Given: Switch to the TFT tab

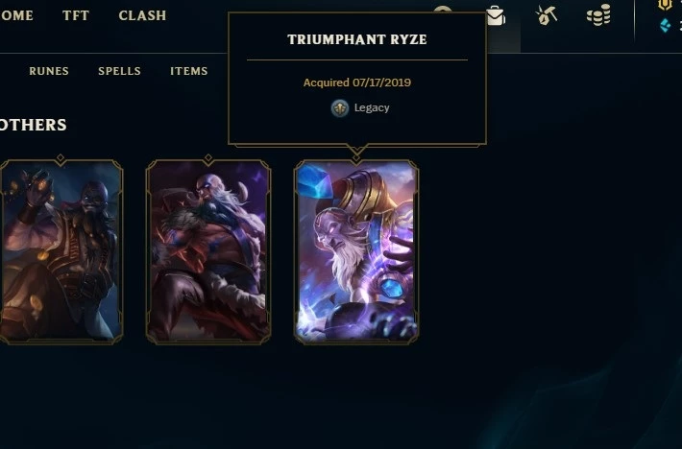Looking at the screenshot, I should (76, 15).
